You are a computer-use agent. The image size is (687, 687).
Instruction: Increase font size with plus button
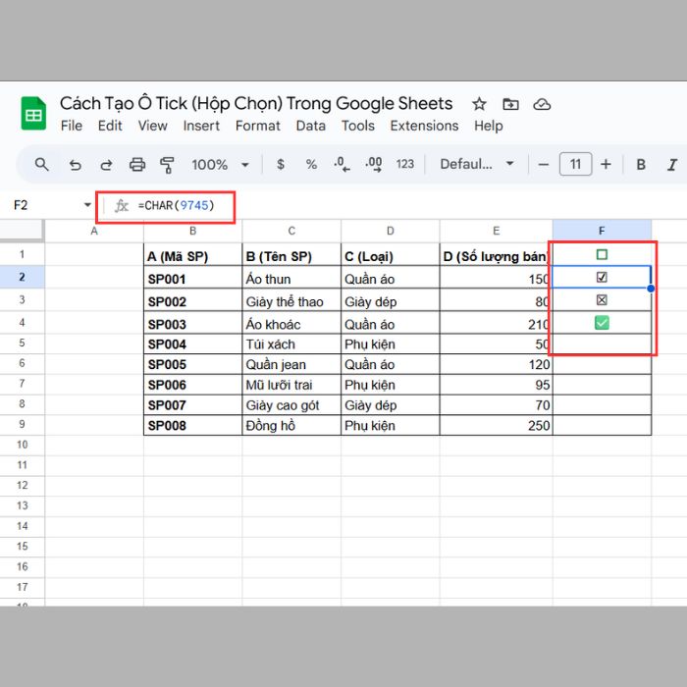tap(606, 164)
